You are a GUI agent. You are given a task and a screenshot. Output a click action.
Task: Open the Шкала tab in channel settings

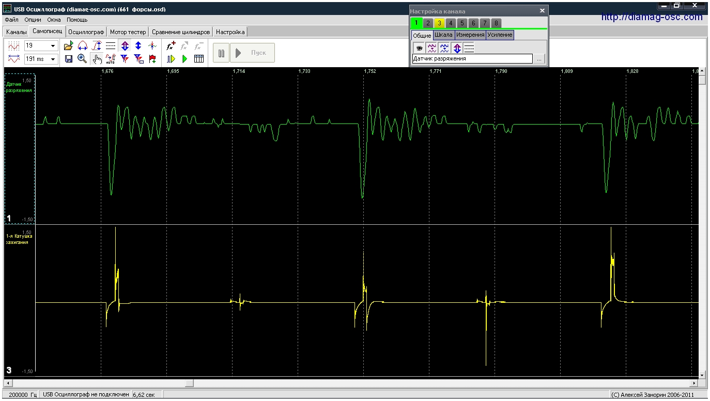click(x=444, y=35)
